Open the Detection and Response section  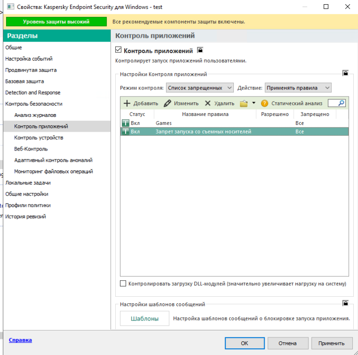click(33, 92)
